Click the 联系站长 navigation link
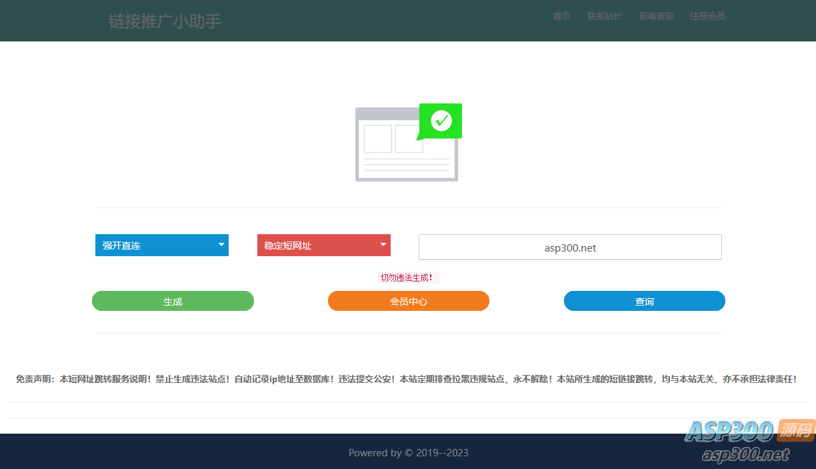The image size is (816, 469). click(x=604, y=16)
